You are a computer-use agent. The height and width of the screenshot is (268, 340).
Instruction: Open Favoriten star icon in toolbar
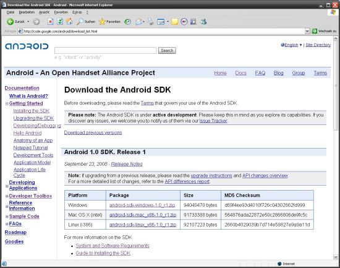(102, 22)
